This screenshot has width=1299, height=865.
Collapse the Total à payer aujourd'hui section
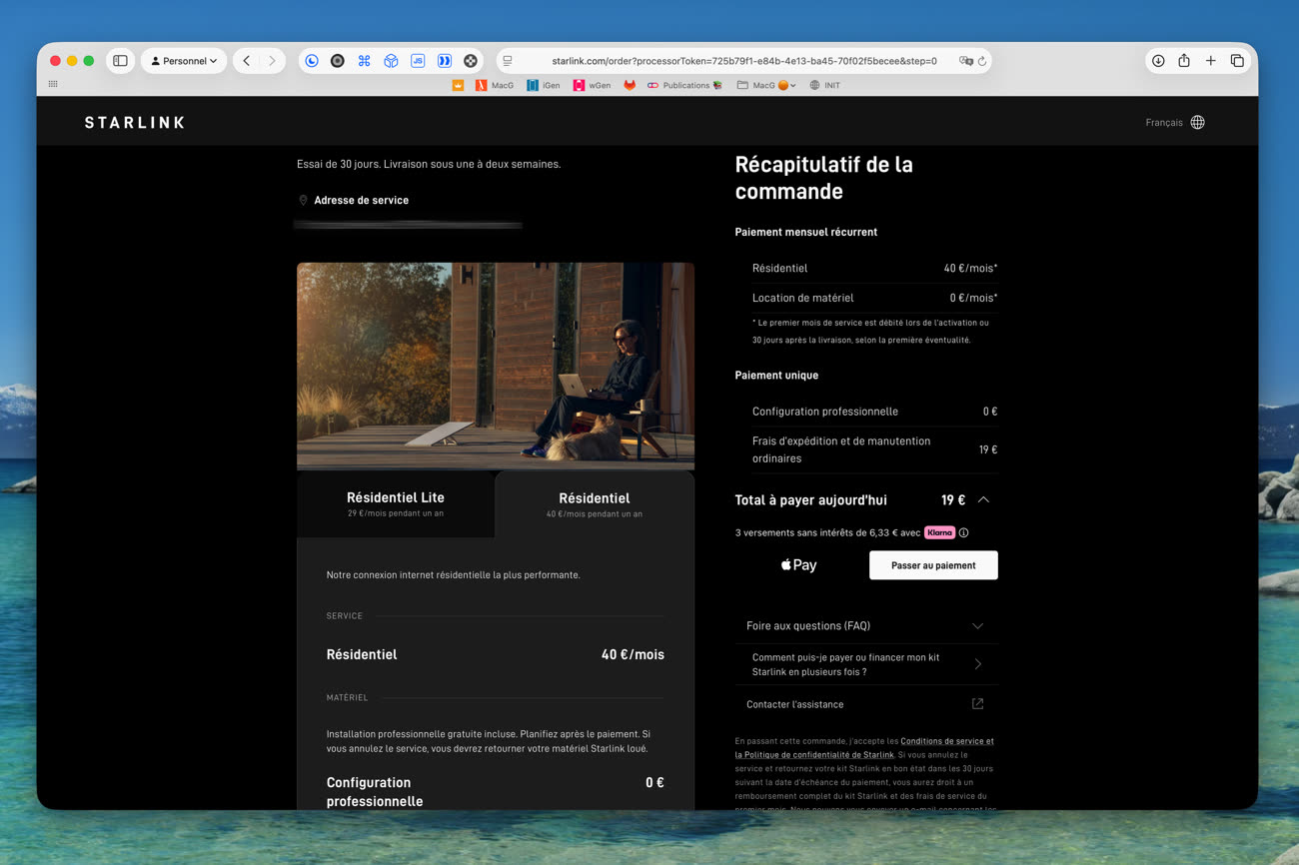pos(983,500)
